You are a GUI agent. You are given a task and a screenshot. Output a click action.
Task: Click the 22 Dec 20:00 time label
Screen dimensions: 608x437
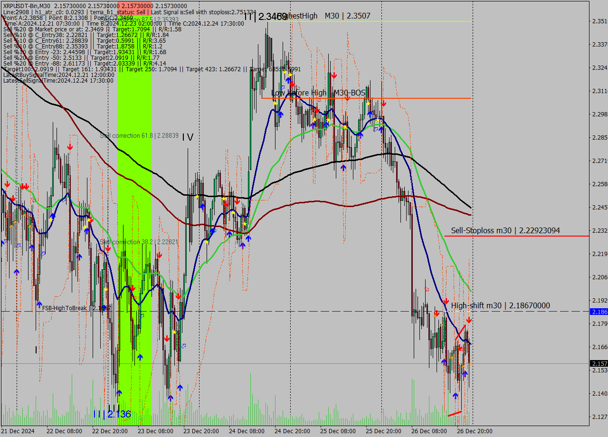tap(110, 431)
